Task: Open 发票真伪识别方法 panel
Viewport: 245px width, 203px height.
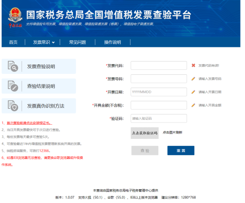Action: click(x=39, y=106)
